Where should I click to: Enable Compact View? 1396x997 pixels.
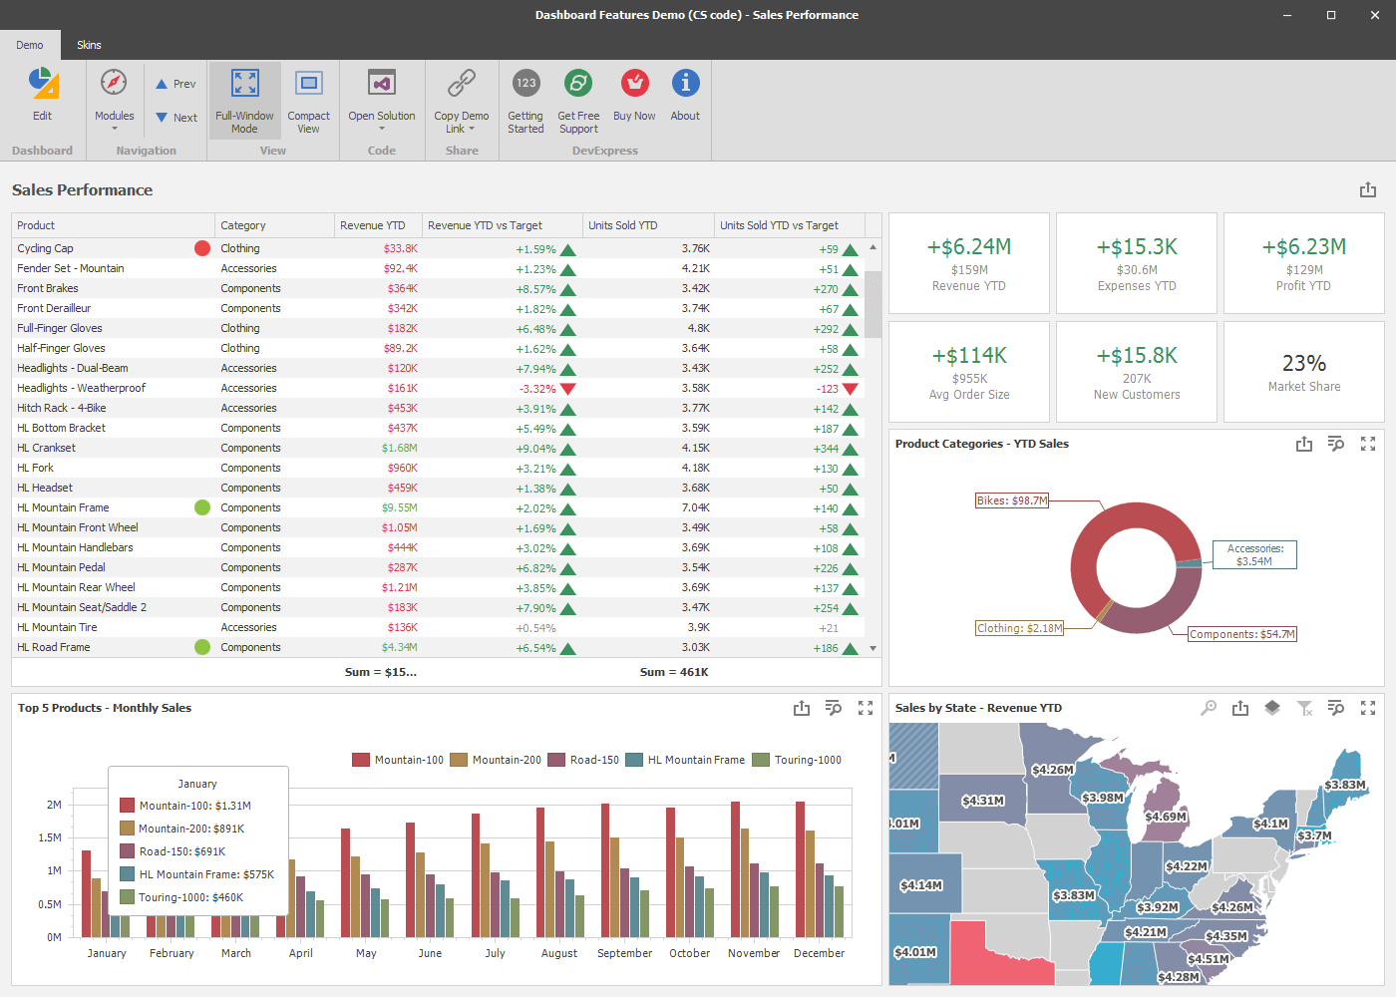(308, 100)
